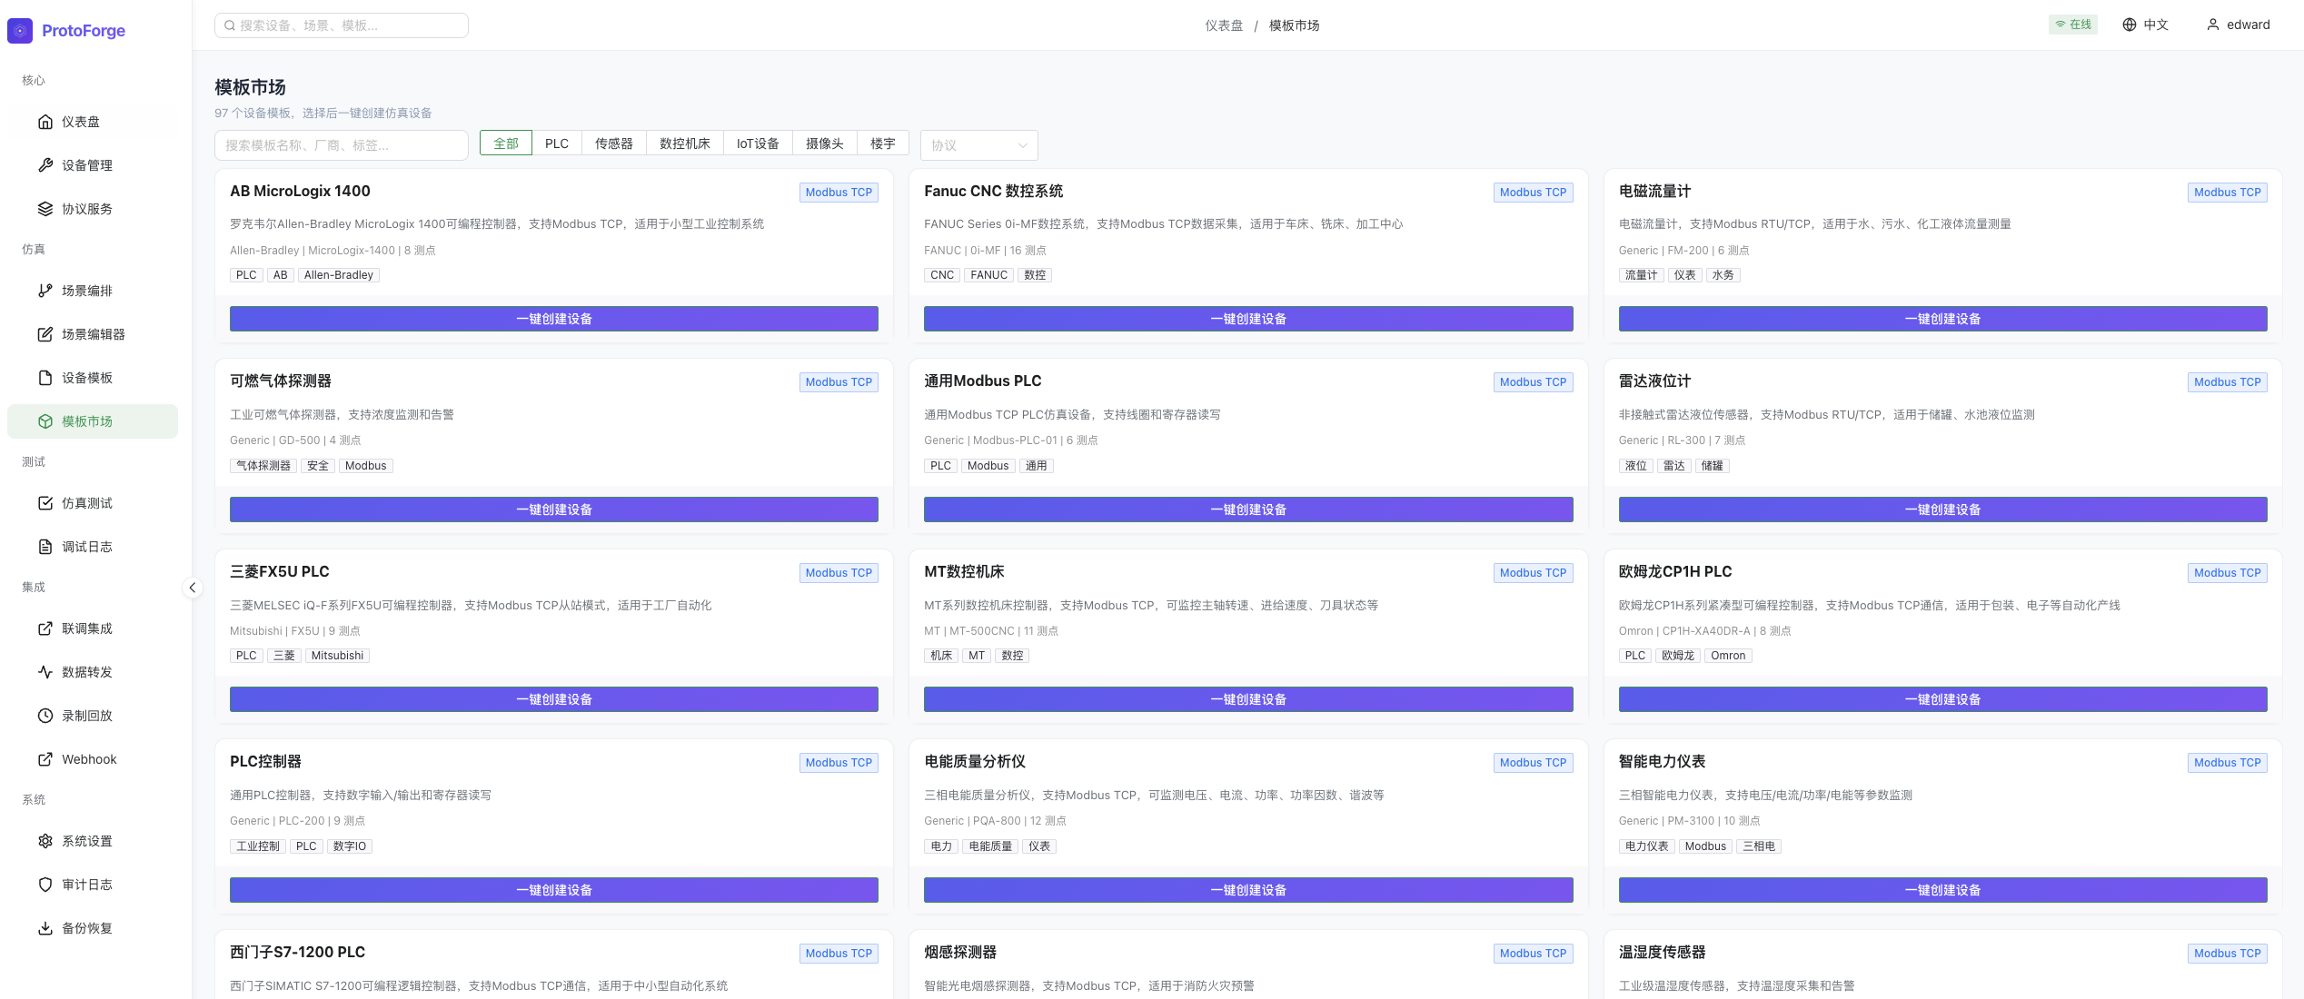The height and width of the screenshot is (999, 2304).
Task: Click the 场景编排 branch icon
Action: tap(45, 291)
